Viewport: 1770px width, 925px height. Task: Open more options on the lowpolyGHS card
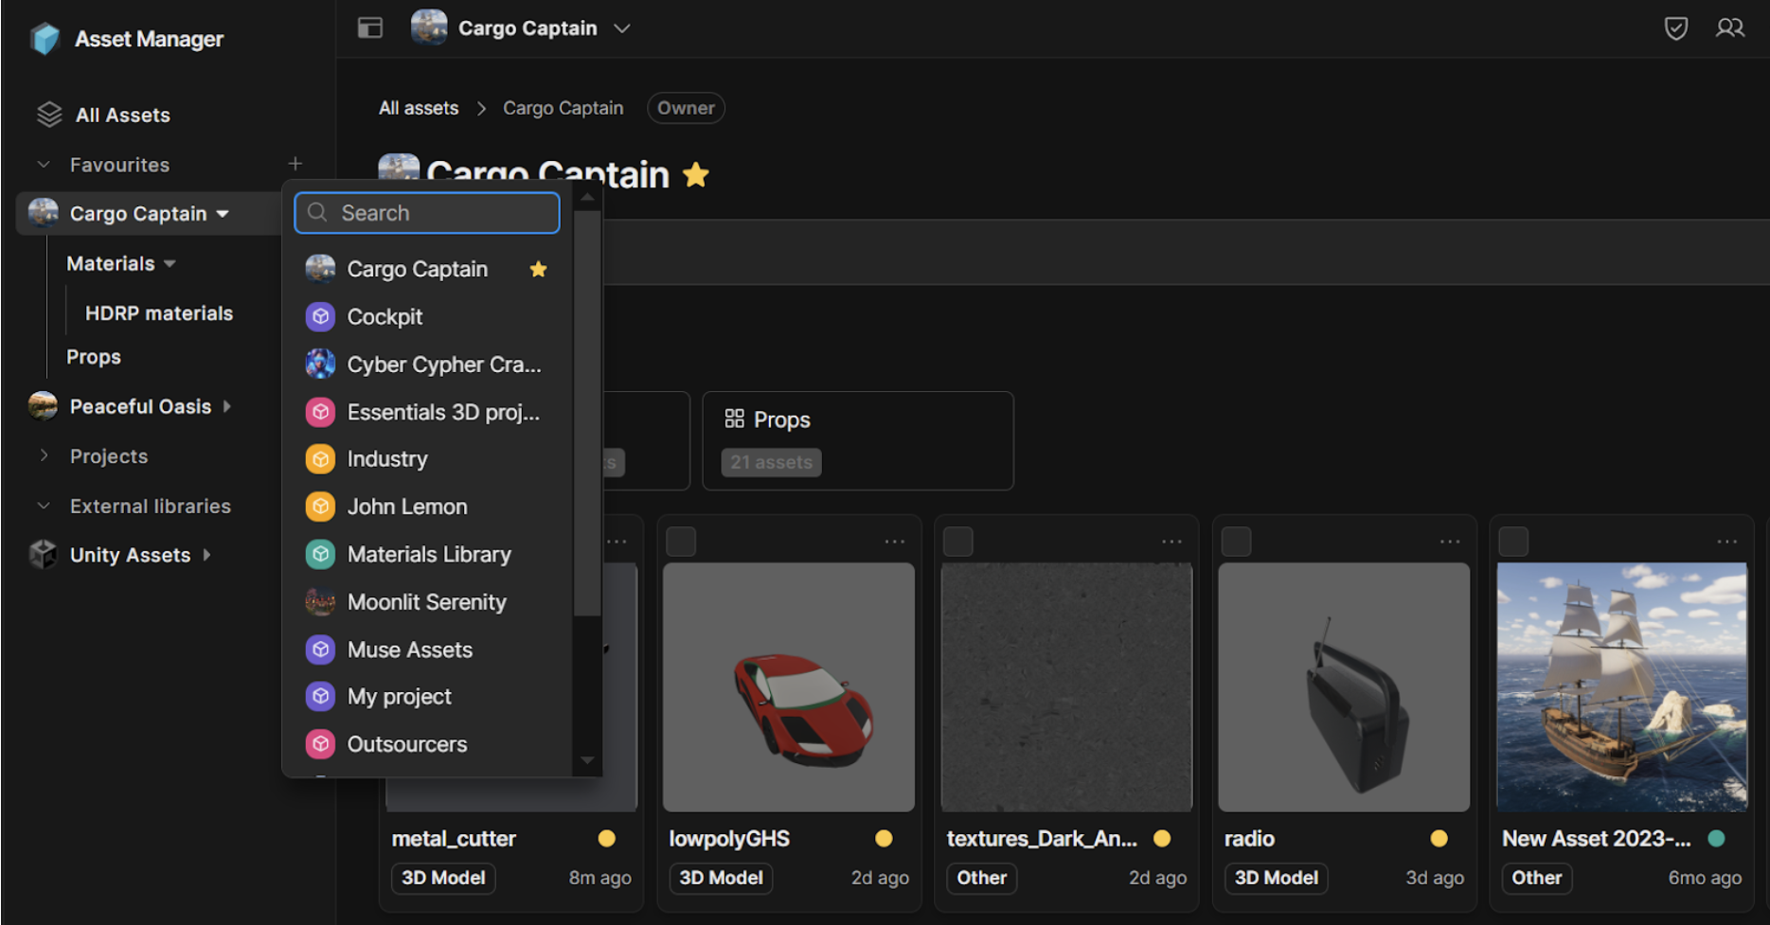[x=894, y=542]
